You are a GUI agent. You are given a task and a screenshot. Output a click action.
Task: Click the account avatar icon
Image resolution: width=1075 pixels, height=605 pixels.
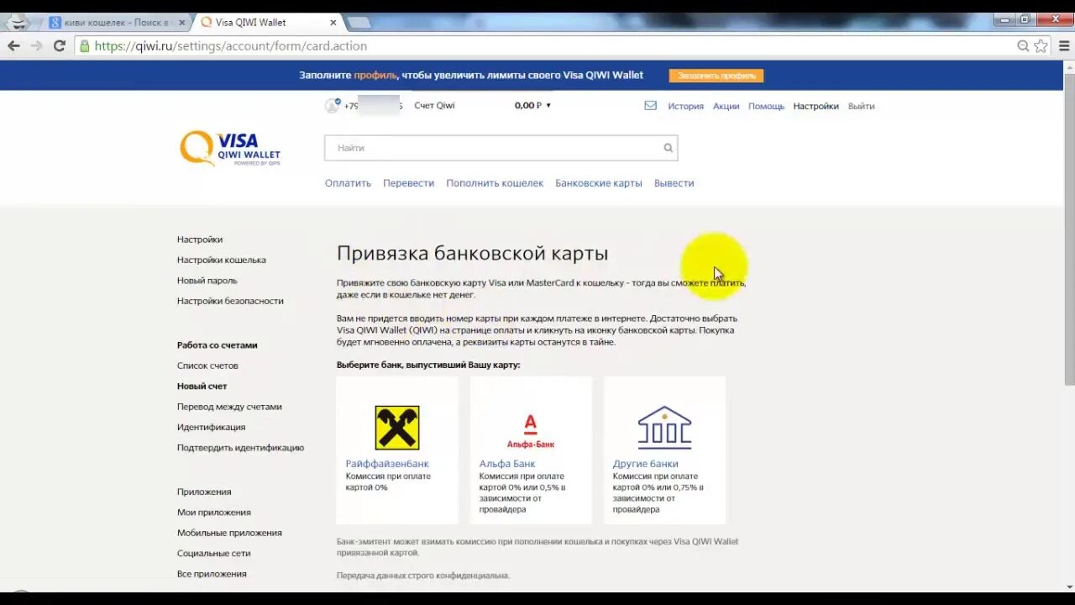(x=333, y=106)
